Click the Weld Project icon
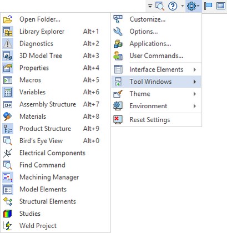This screenshot has width=227, height=233. click(8, 226)
